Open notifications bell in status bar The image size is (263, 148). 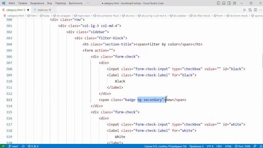pyautogui.click(x=261, y=146)
